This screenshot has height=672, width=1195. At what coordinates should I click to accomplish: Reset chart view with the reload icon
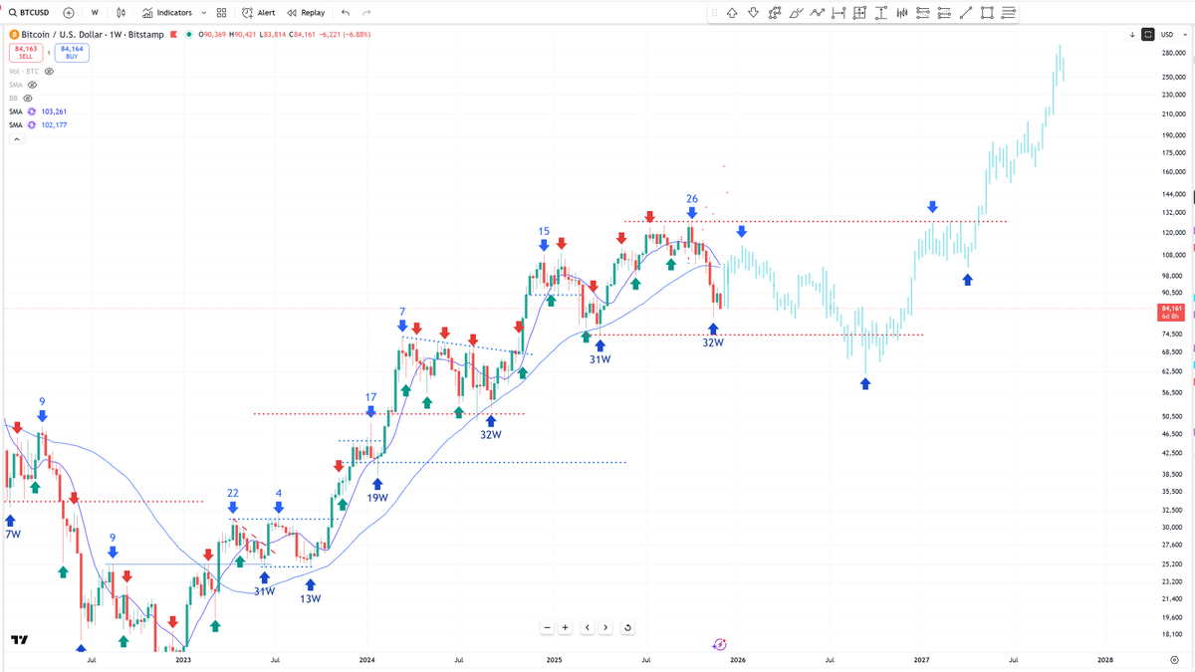[x=627, y=627]
